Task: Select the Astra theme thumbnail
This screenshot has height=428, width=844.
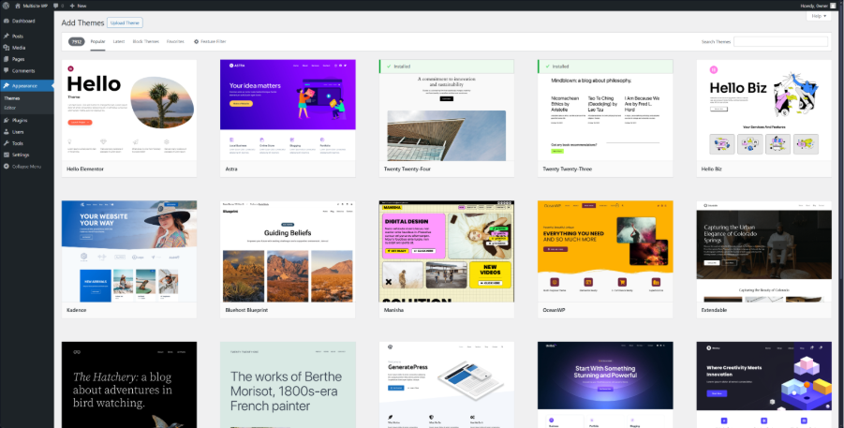Action: pyautogui.click(x=288, y=110)
